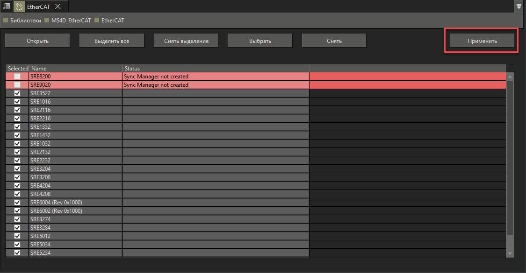Select the SRE3208 name cell
This screenshot has height=273, width=526.
[x=76, y=177]
